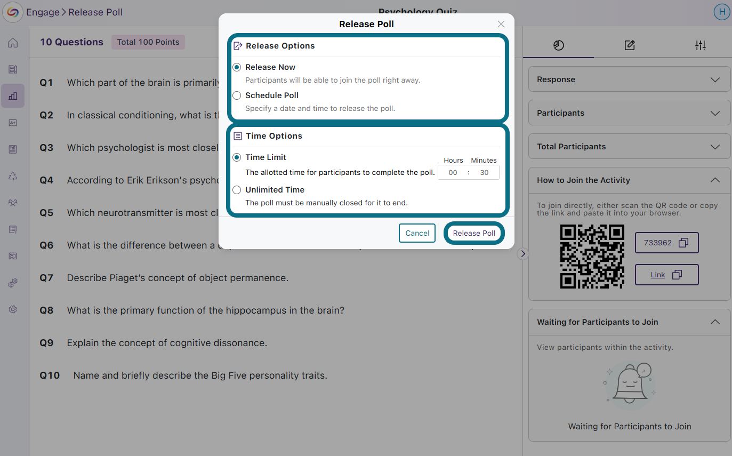Click the Minutes input field
The height and width of the screenshot is (456, 732).
click(484, 172)
